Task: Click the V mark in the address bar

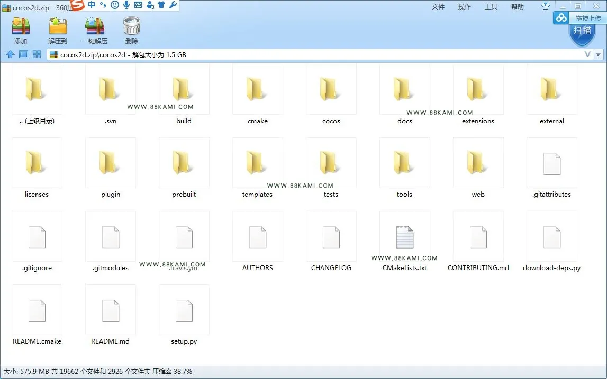Action: 587,54
